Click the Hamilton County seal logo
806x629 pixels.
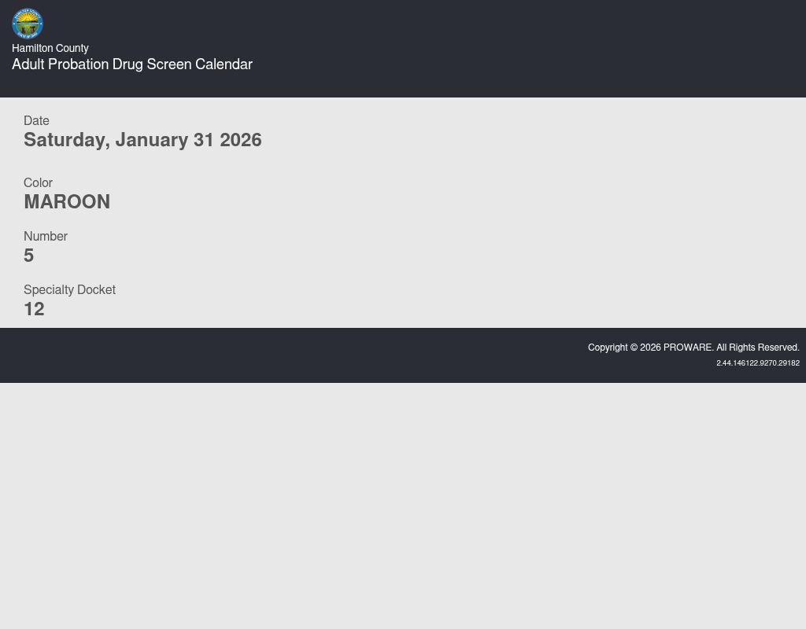click(28, 24)
